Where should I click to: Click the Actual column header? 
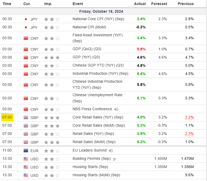(x=140, y=4)
